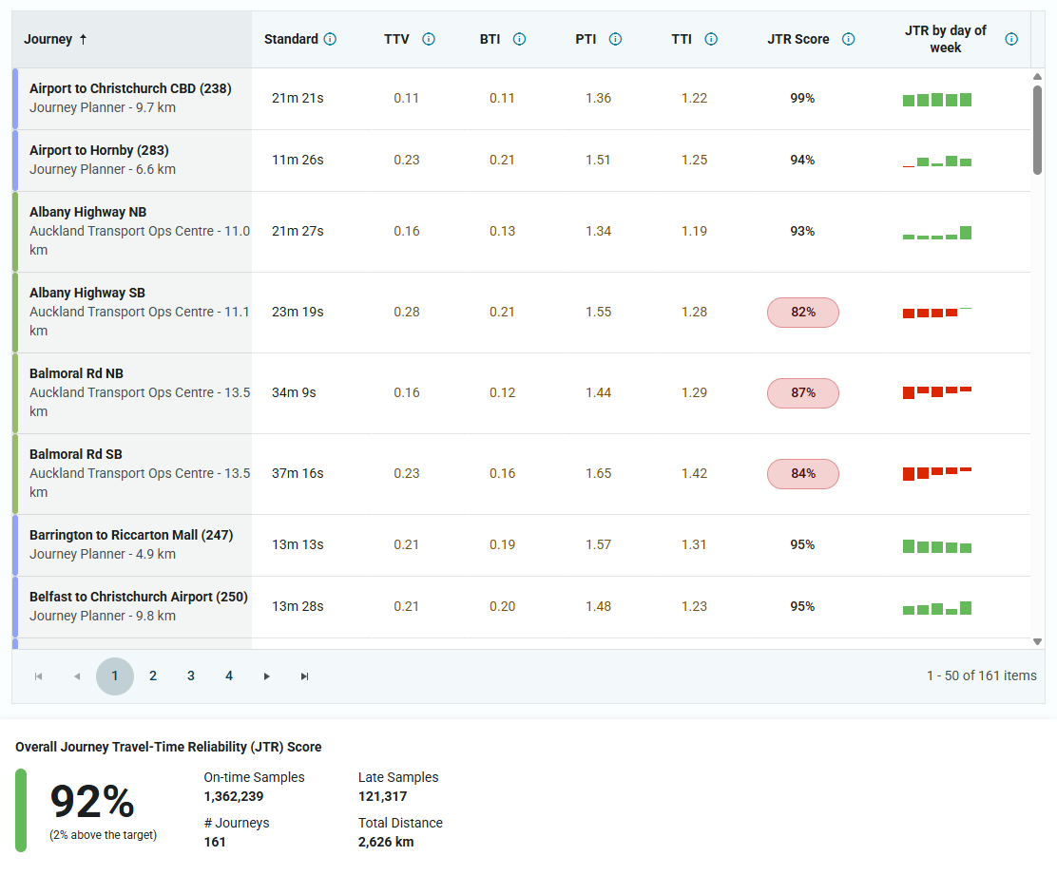Sort by the Journey column header
This screenshot has width=1057, height=894.
tap(48, 39)
